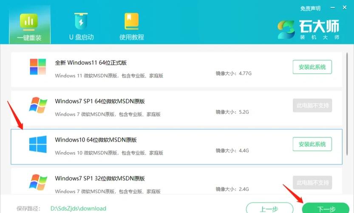Click the Windows 7 32位 logo icon
The height and width of the screenshot is (213, 354).
[x=38, y=182]
